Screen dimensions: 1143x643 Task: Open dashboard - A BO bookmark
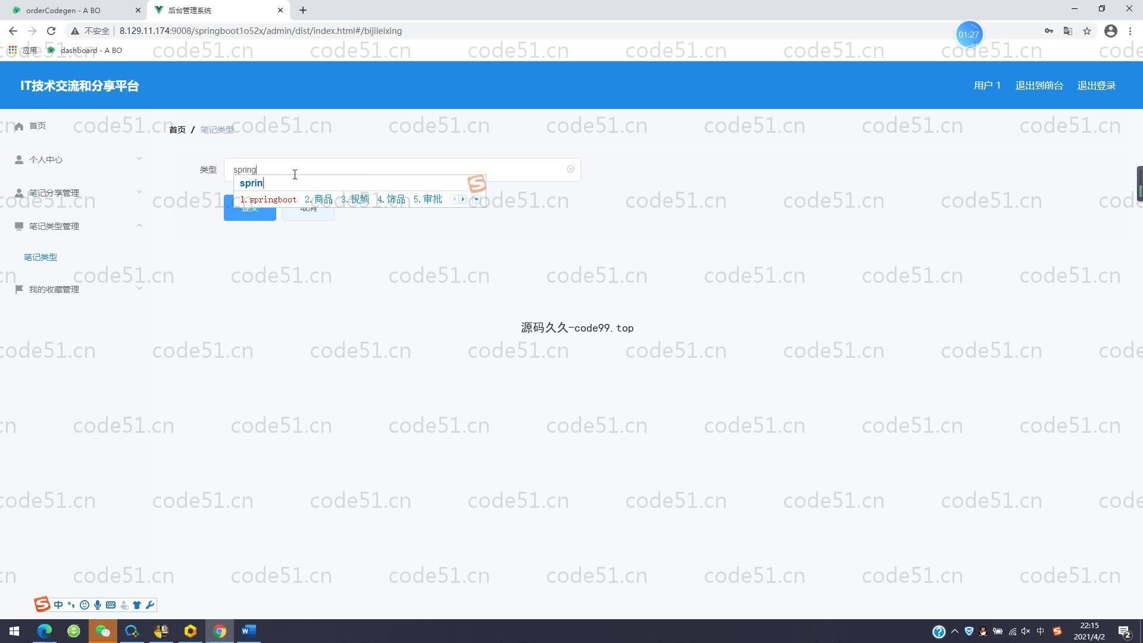(x=85, y=51)
